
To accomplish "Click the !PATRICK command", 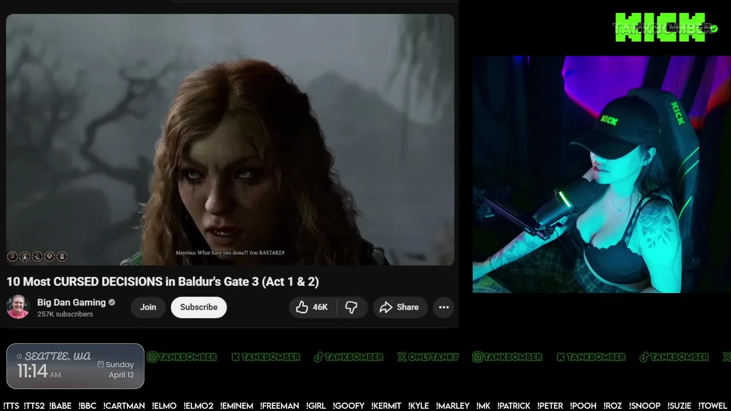I will 513,406.
